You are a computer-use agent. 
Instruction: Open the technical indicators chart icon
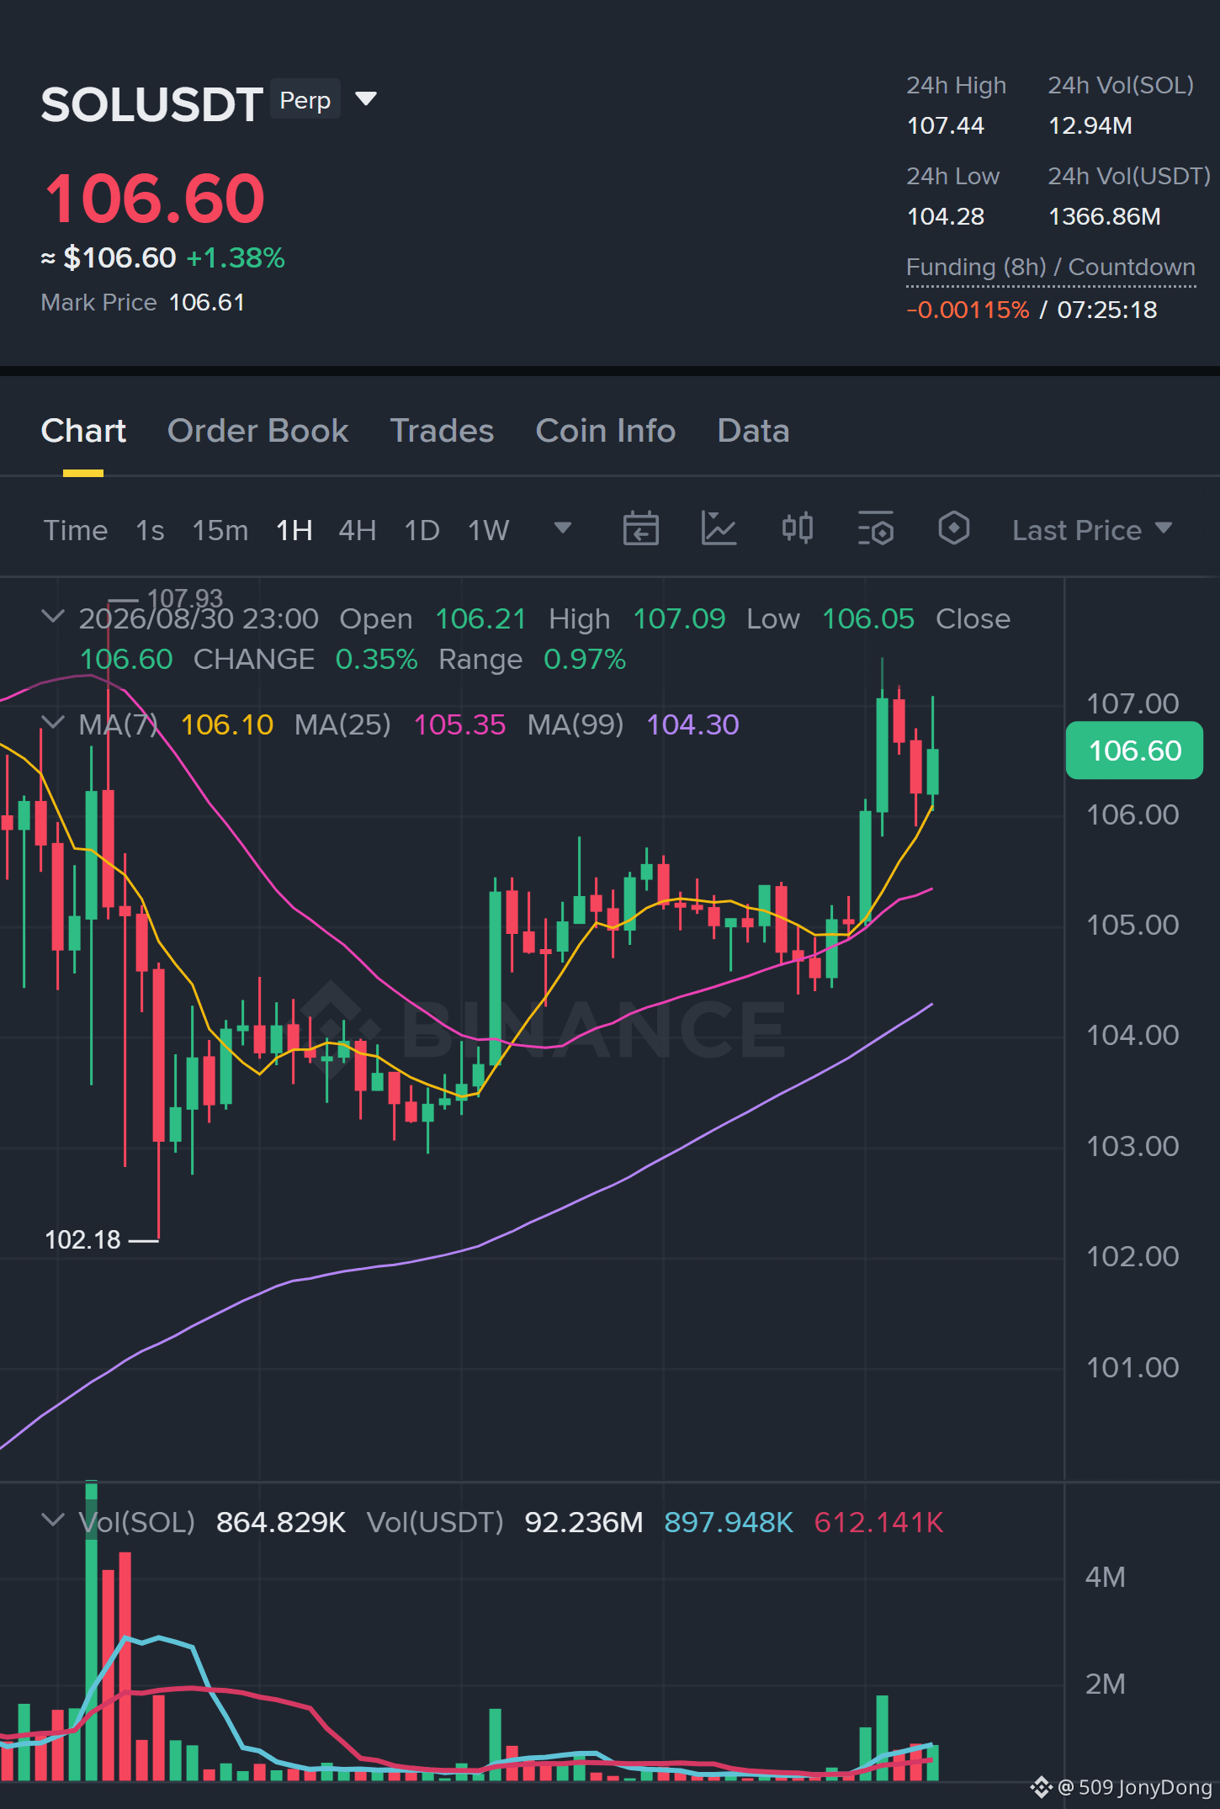[719, 528]
